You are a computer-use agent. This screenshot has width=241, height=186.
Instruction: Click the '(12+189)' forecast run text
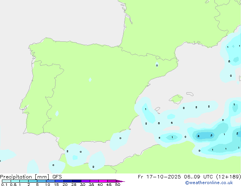tap(228, 177)
